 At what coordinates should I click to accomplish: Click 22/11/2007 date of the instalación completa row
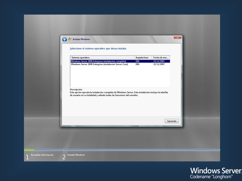pyautogui.click(x=159, y=61)
